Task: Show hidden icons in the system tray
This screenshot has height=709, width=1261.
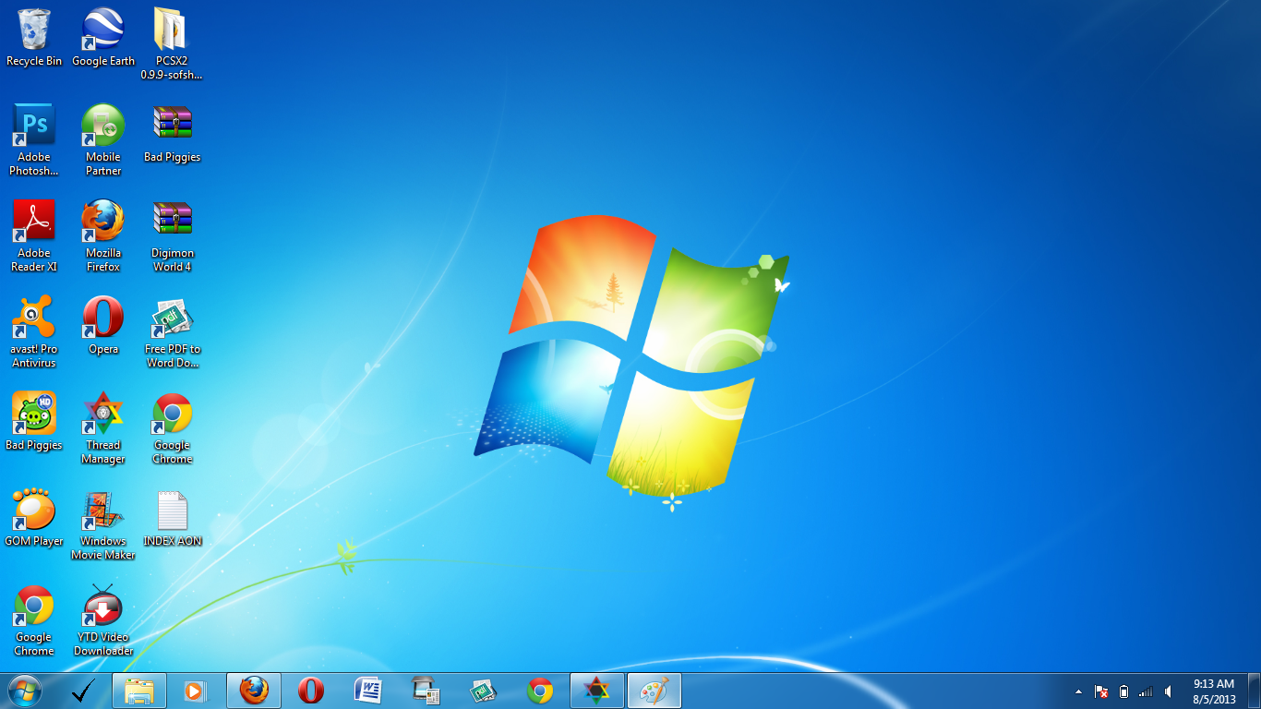Action: point(1078,691)
